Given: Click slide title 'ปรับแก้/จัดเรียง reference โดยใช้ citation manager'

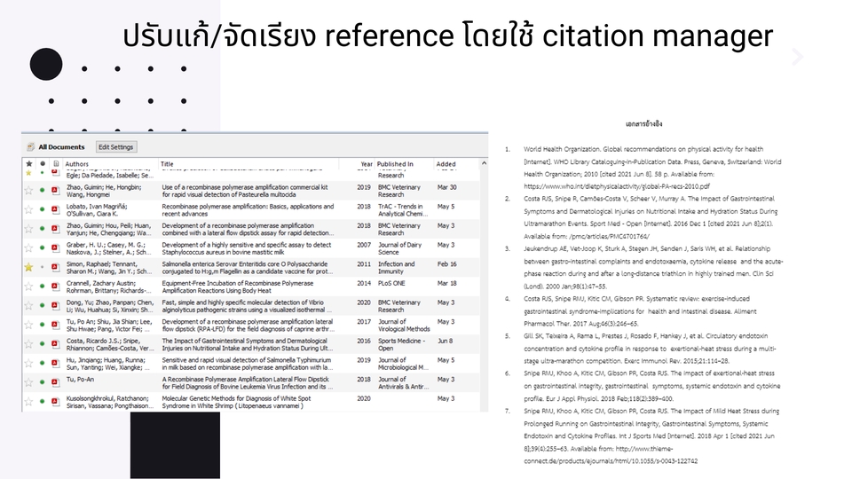Looking at the screenshot, I should [447, 35].
